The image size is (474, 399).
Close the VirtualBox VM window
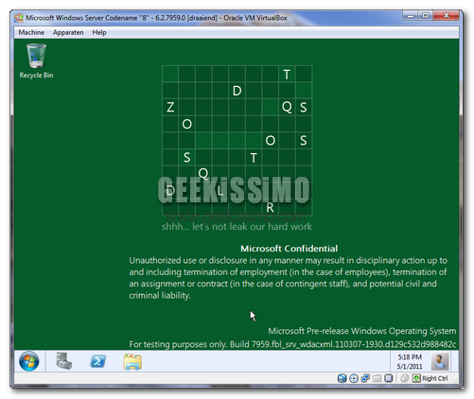point(446,15)
